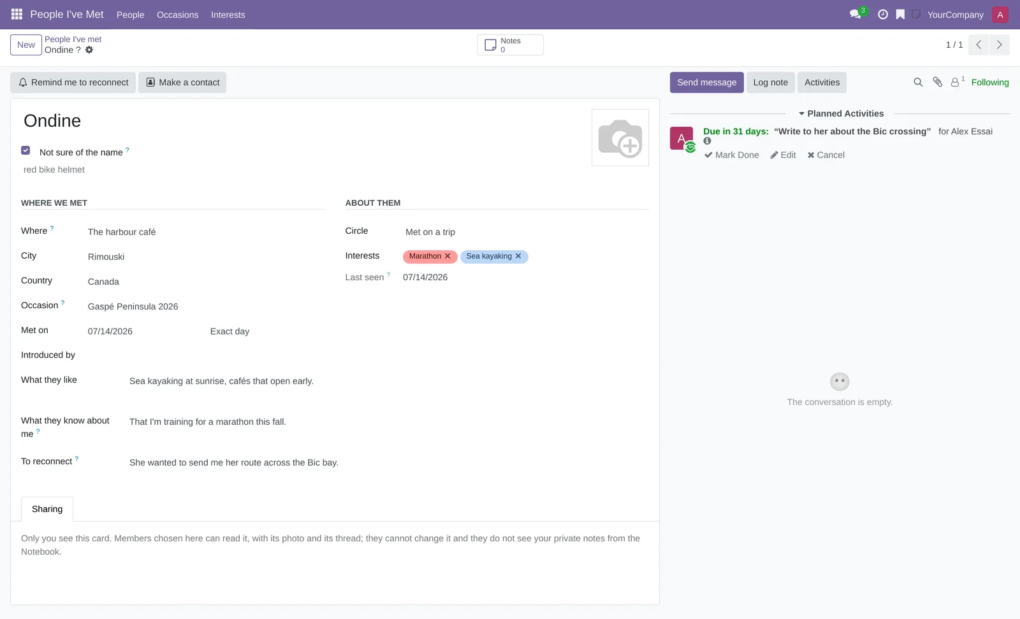This screenshot has width=1020, height=619.
Task: Open the Circle dropdown showing Met on a trip
Action: [x=526, y=232]
